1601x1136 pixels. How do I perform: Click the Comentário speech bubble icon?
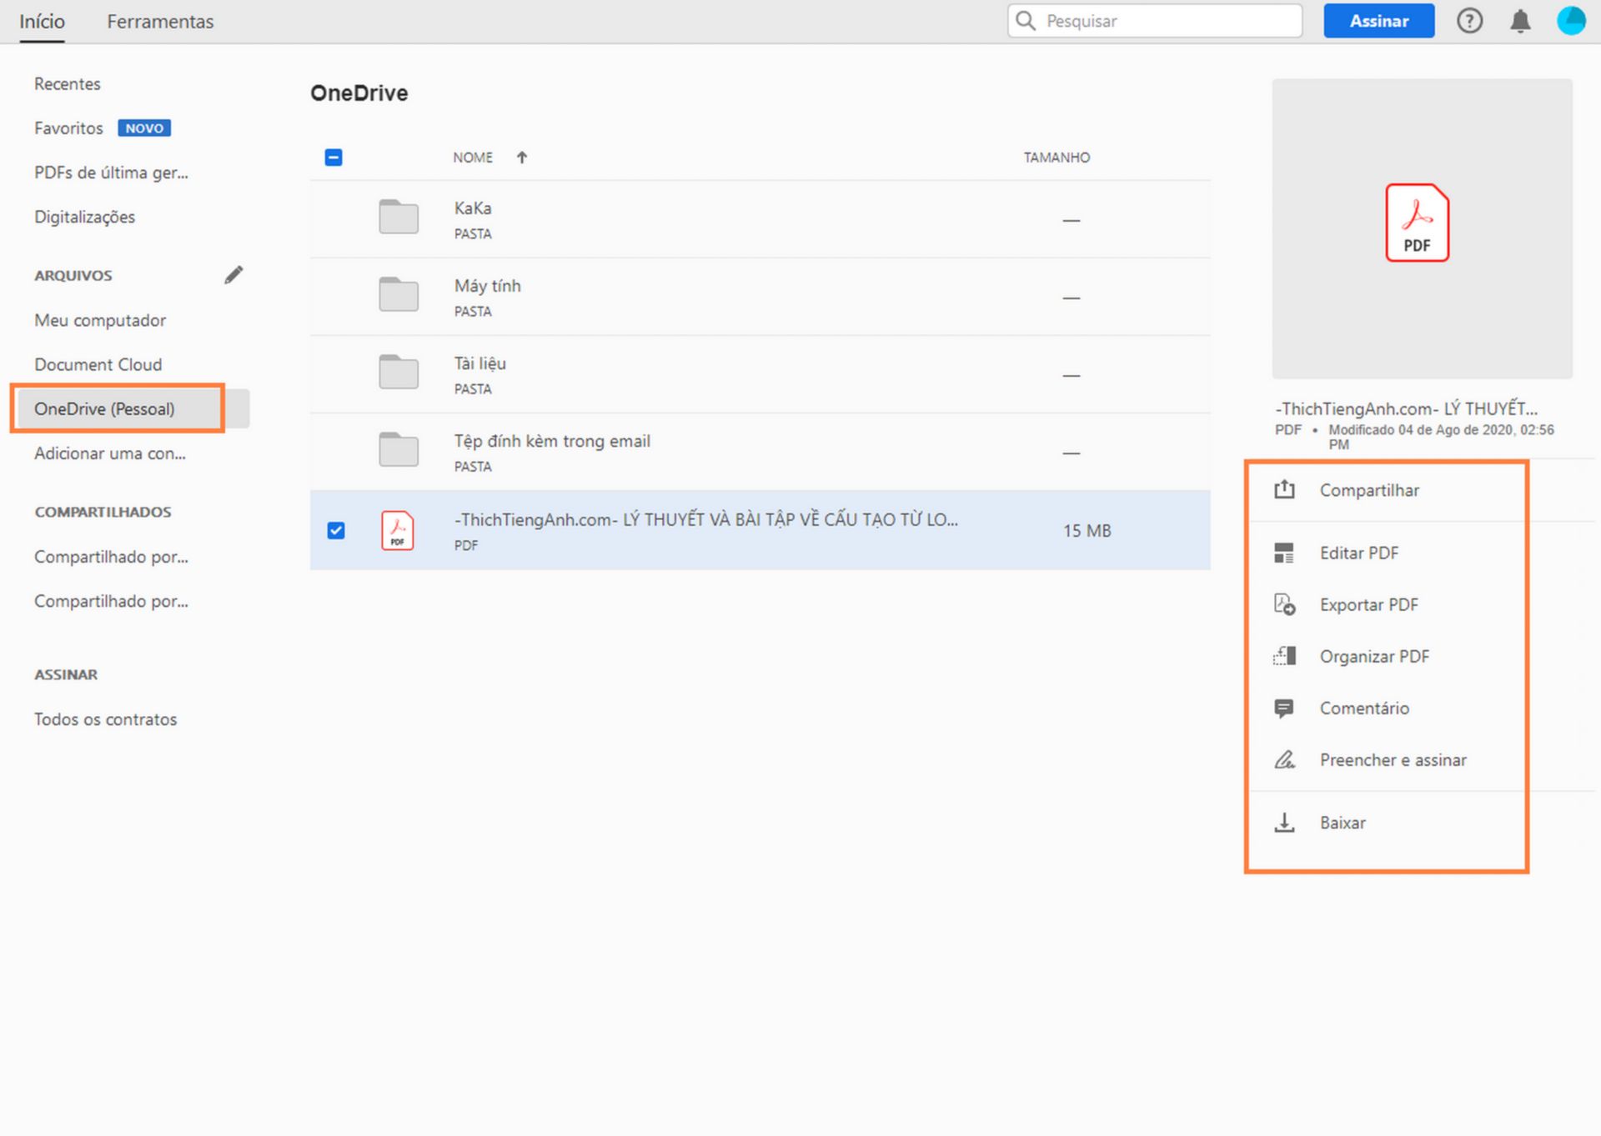1285,708
